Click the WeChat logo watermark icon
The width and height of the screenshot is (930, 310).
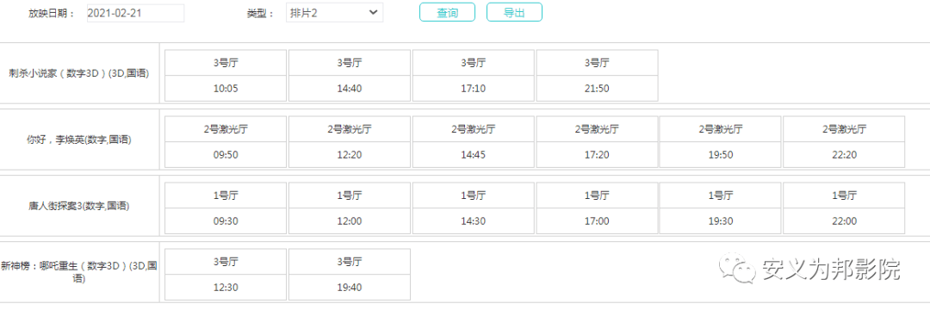[x=738, y=270]
